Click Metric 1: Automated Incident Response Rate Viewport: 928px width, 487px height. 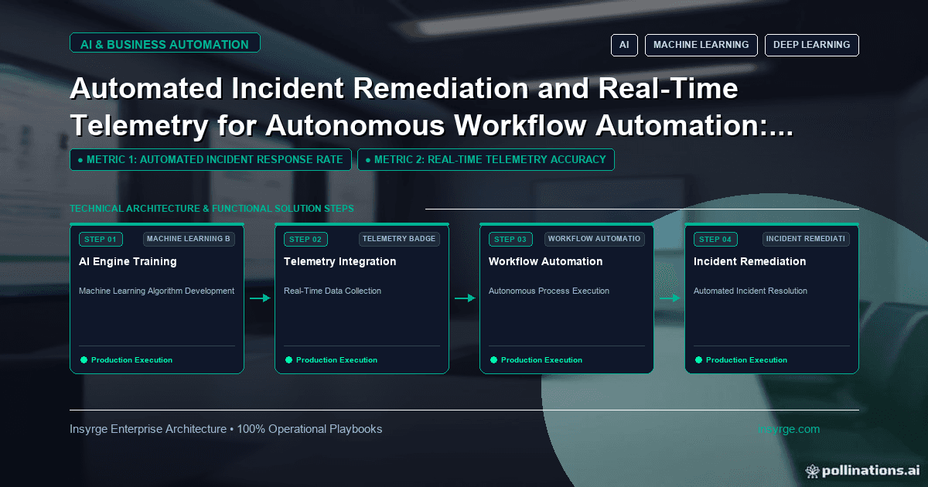[x=210, y=159]
